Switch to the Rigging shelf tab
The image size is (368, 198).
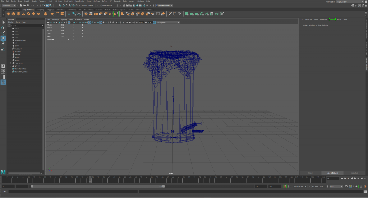click(x=50, y=10)
